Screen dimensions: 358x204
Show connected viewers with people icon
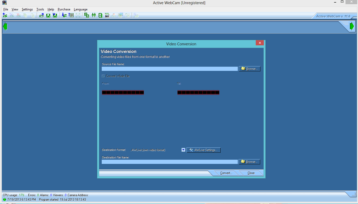(x=94, y=15)
